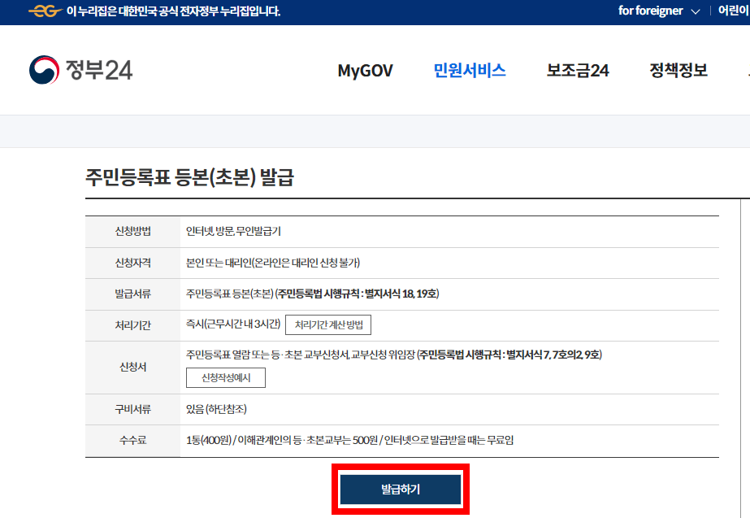
Task: Navigate to 정책정보
Action: [x=678, y=71]
